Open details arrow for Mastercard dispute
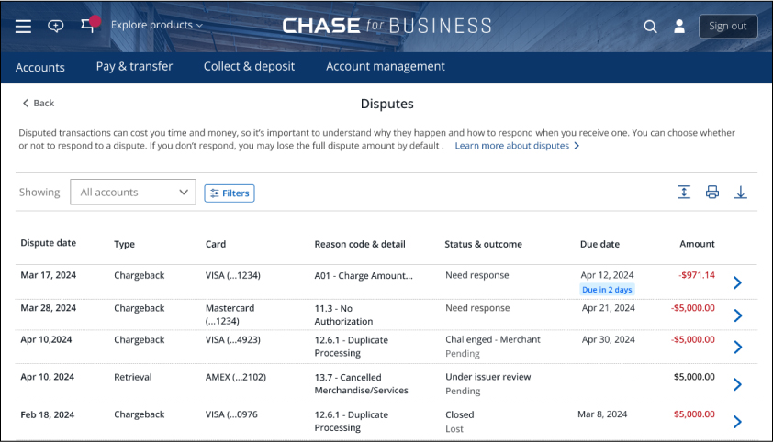 [x=737, y=315]
